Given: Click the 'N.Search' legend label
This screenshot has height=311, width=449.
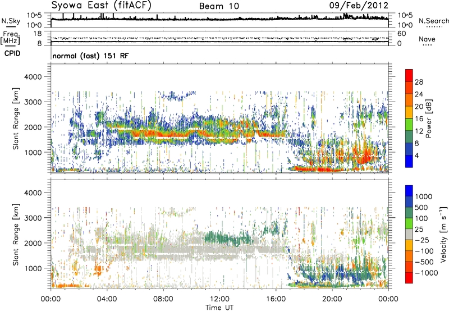Looking at the screenshot, I should tap(433, 21).
